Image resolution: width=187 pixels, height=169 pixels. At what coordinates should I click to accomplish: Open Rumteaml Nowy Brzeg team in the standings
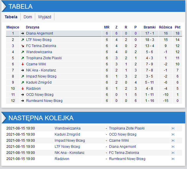(44, 101)
